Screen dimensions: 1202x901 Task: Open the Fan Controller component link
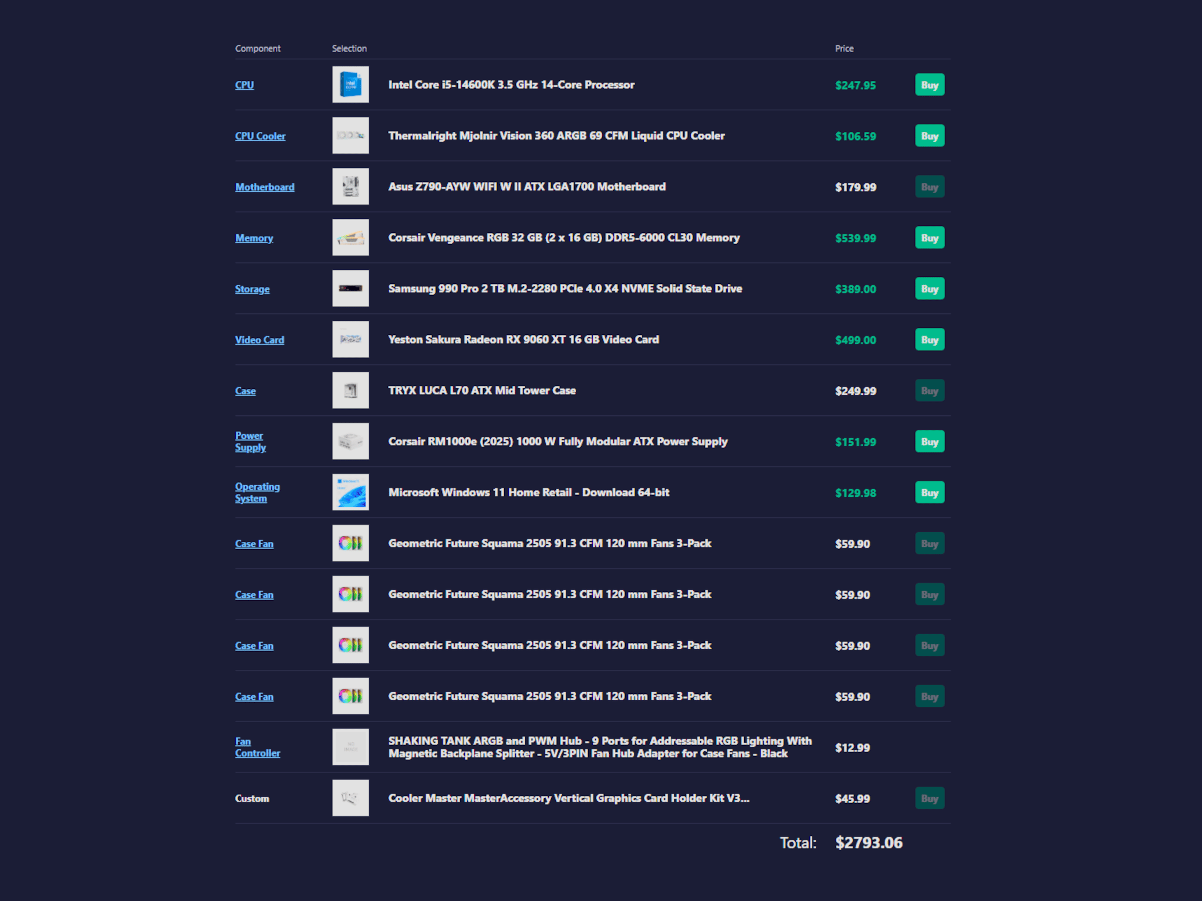click(258, 747)
